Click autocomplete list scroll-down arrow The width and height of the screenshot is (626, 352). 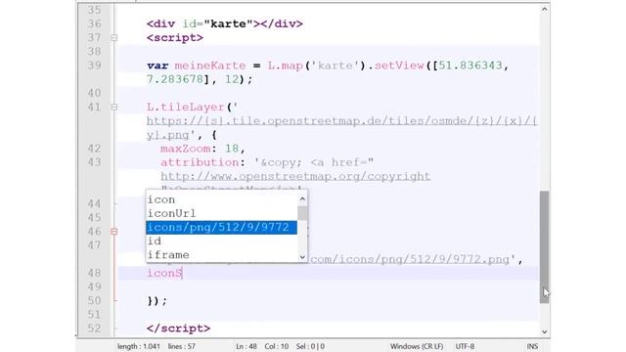pos(302,256)
